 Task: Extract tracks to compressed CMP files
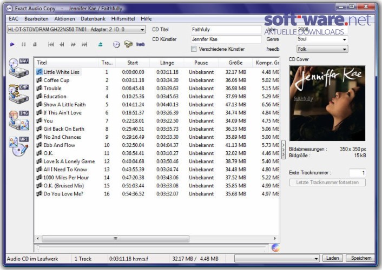pyautogui.click(x=18, y=94)
